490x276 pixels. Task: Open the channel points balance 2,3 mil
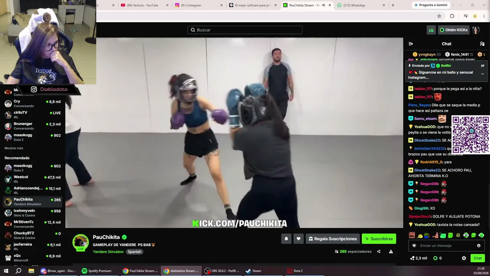[x=418, y=258]
